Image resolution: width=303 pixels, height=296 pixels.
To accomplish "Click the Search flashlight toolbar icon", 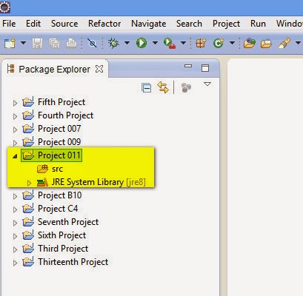I will pos(284,43).
